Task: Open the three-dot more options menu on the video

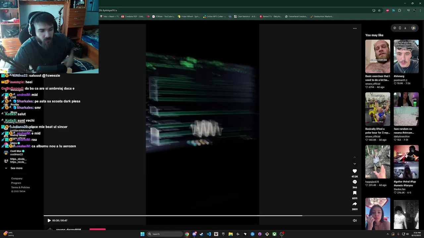Action: [x=354, y=28]
